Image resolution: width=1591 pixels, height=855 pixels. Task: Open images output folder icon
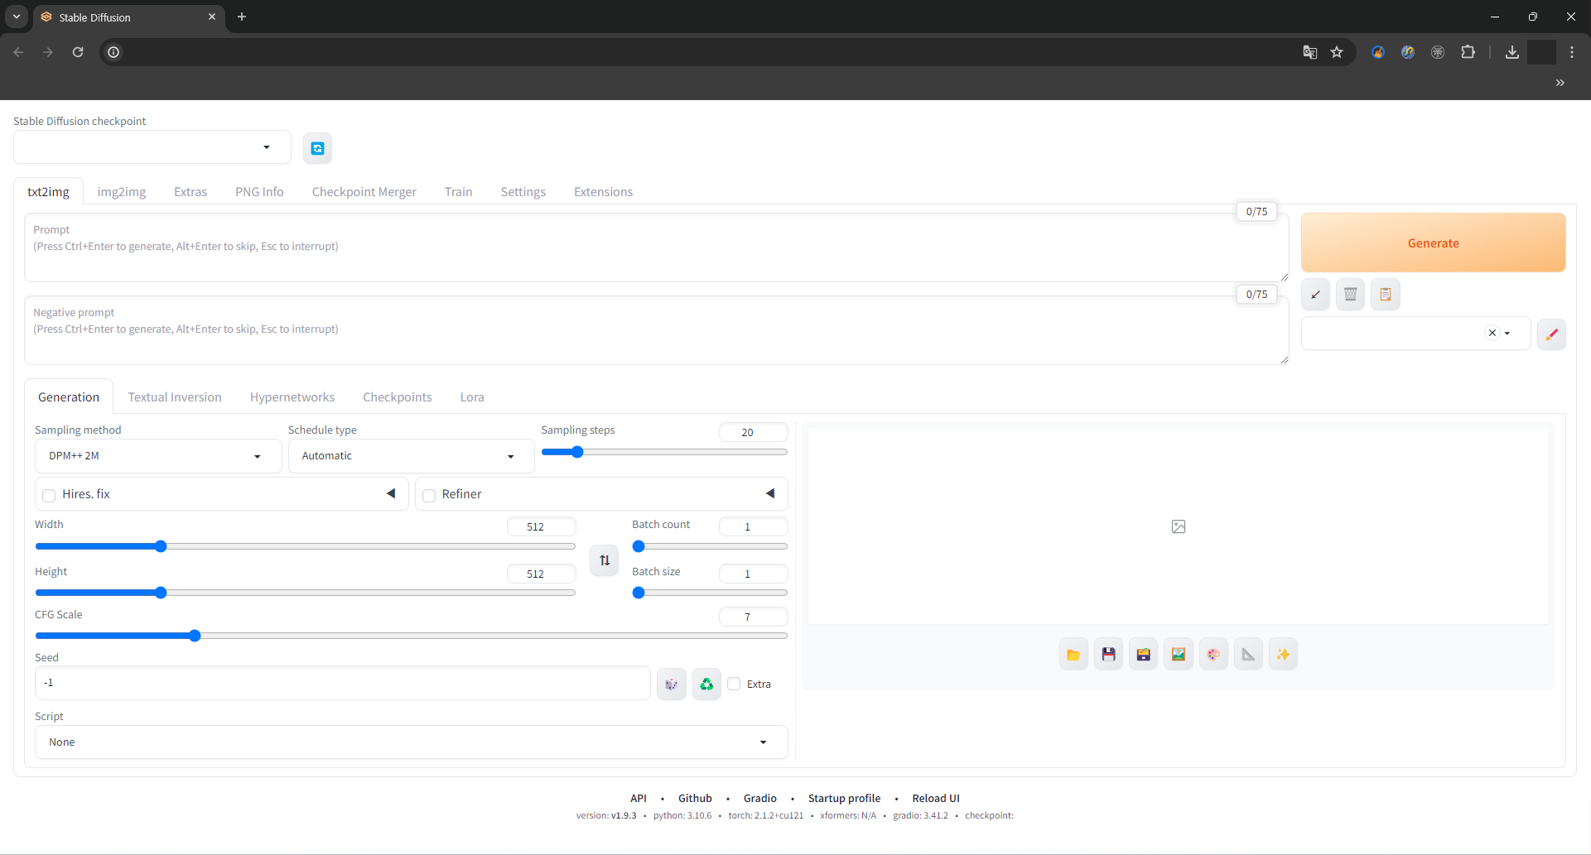tap(1073, 655)
